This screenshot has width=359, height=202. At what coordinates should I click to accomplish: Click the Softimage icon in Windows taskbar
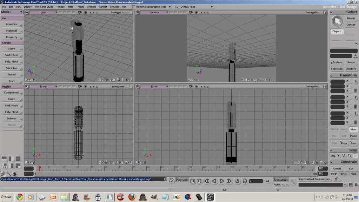pyautogui.click(x=210, y=197)
